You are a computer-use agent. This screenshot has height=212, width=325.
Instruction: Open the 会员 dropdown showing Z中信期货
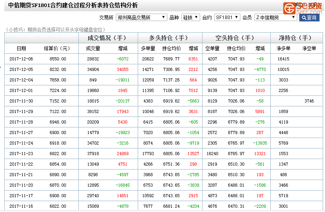pyautogui.click(x=276, y=18)
